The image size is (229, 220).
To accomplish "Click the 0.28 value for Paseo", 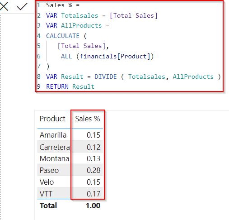I will click(x=93, y=170).
